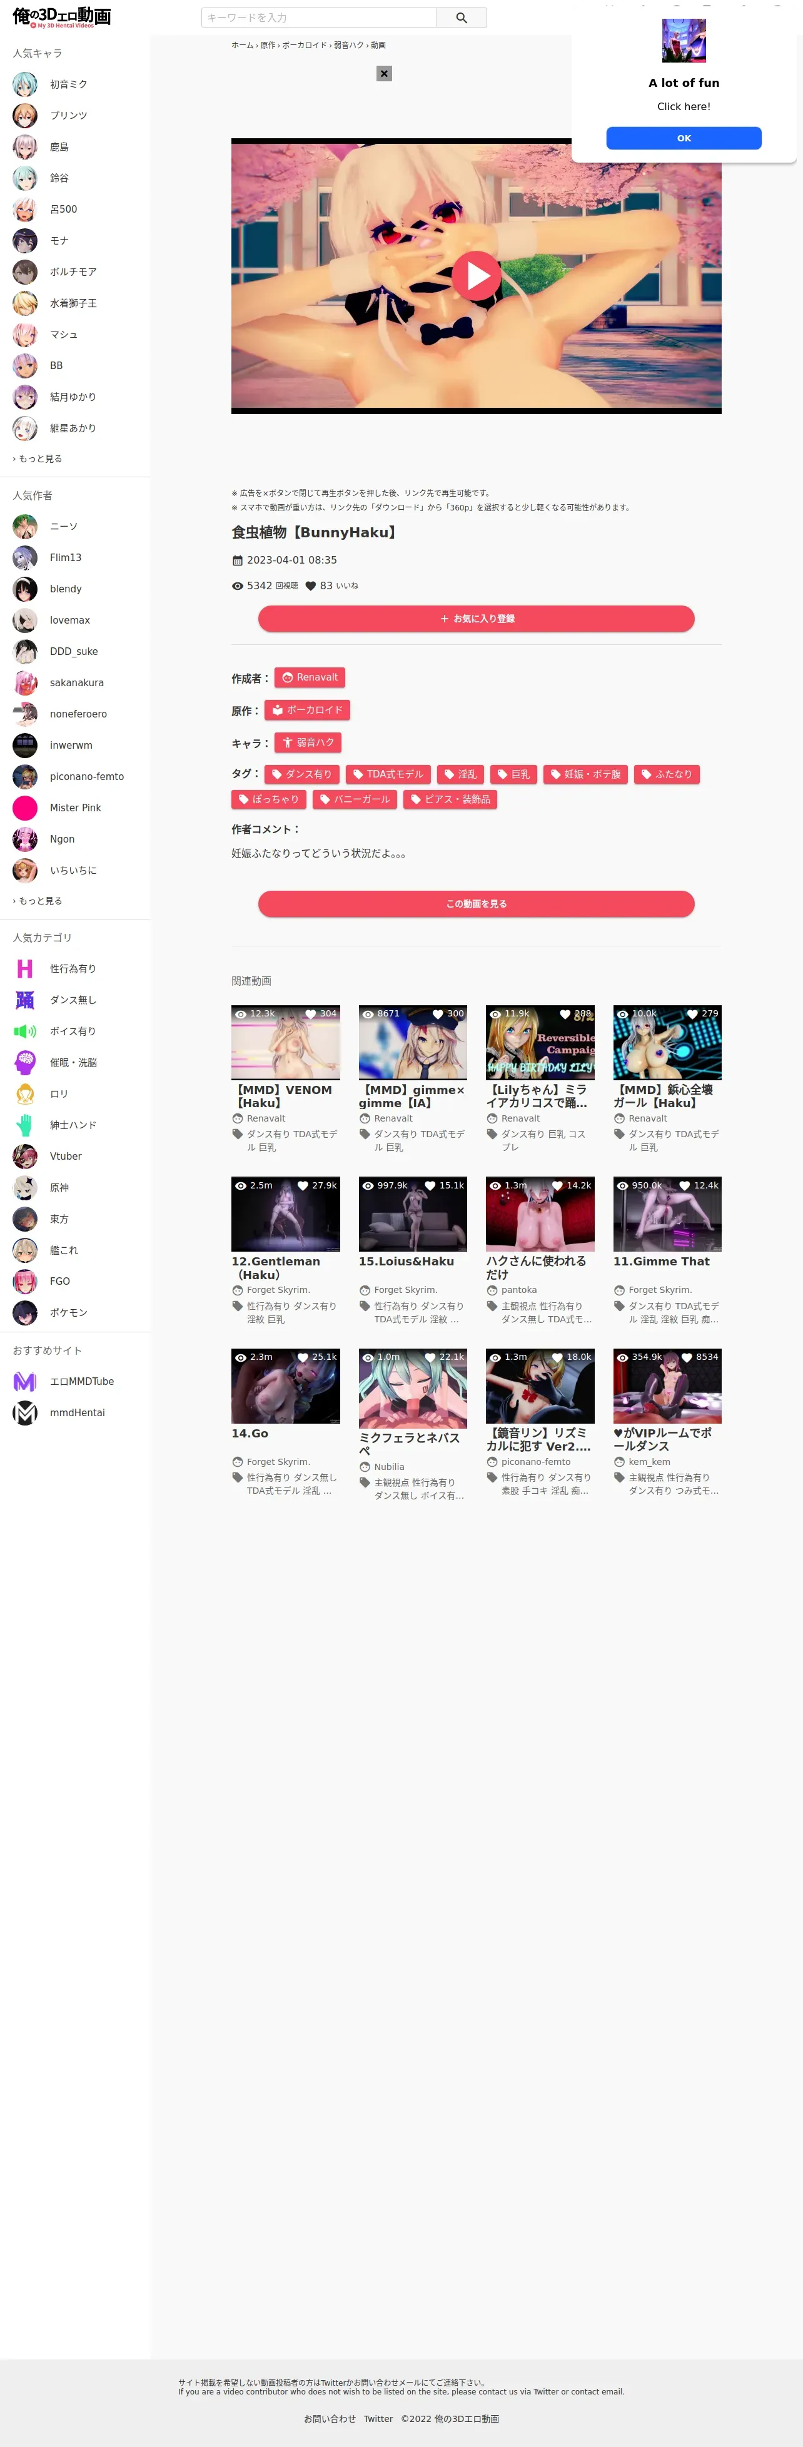This screenshot has height=2447, width=803.
Task: Click the お気に入り登録 button
Action: coord(476,619)
